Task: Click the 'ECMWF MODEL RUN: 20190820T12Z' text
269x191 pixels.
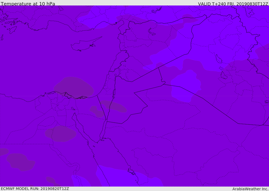Action: (x=35, y=189)
